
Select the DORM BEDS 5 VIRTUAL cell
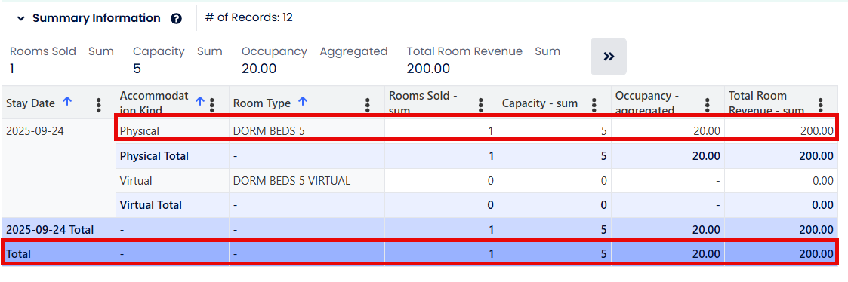[307, 181]
